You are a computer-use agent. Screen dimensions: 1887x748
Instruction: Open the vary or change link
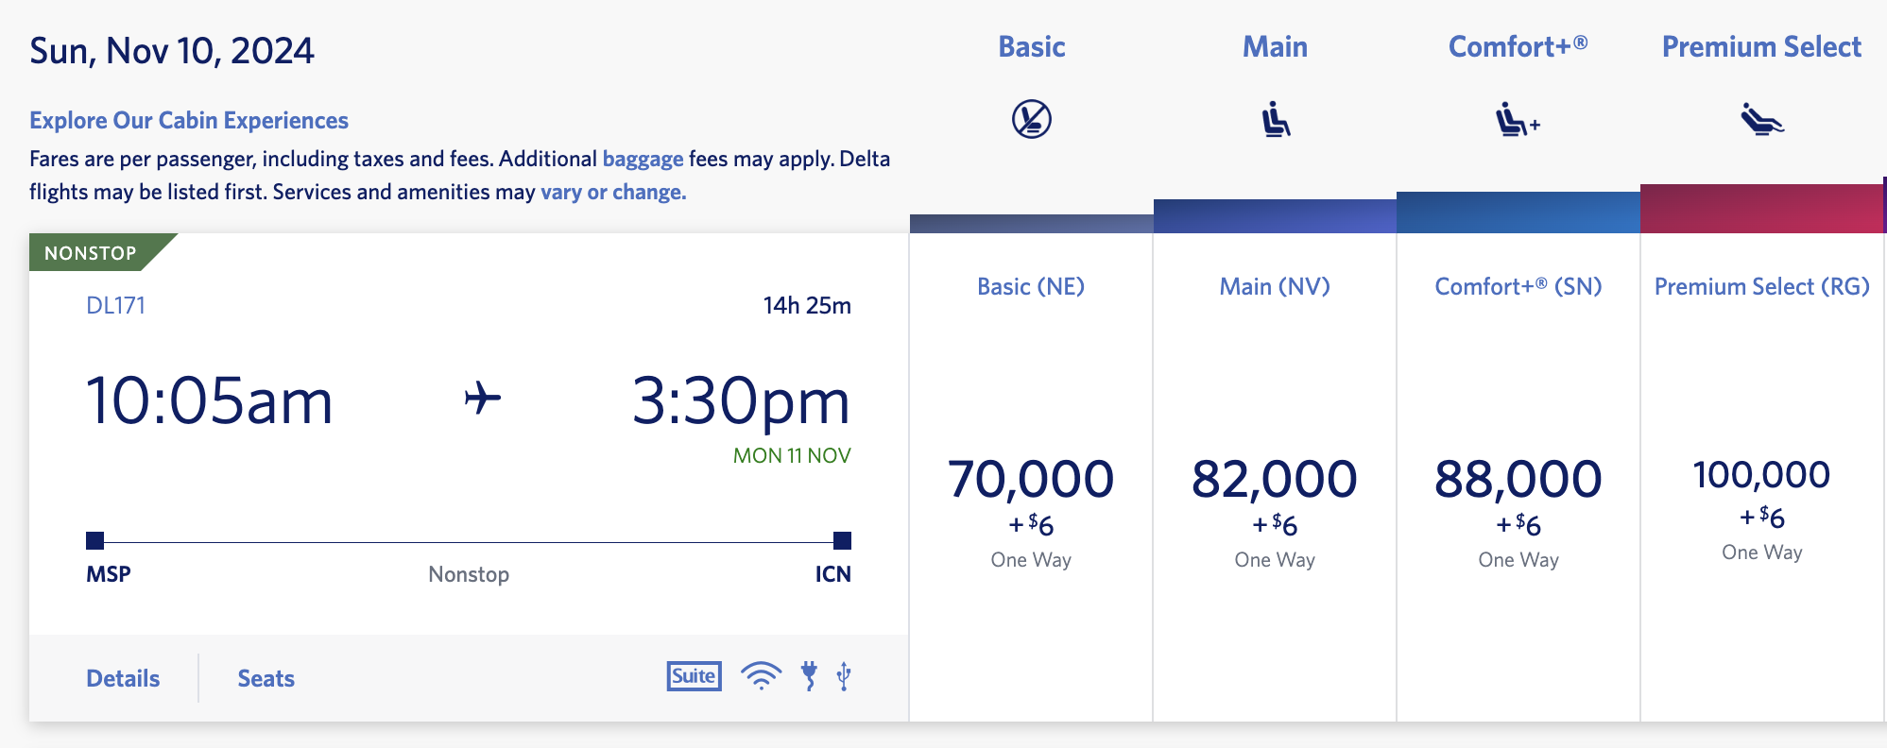[612, 191]
